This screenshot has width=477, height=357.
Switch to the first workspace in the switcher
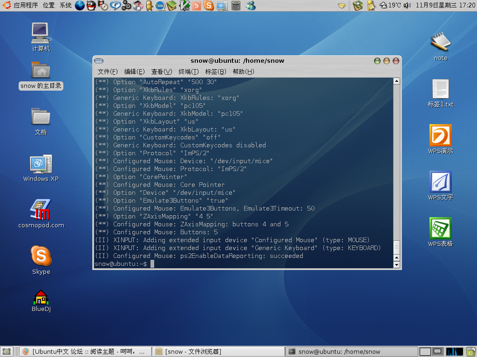(425, 351)
